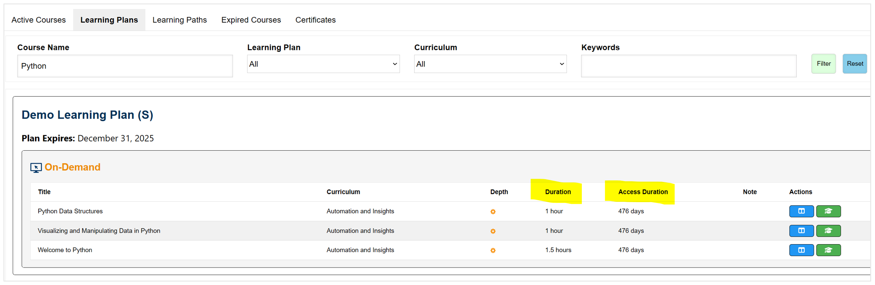Click the Demo Learning Plan (S) heading

(87, 115)
